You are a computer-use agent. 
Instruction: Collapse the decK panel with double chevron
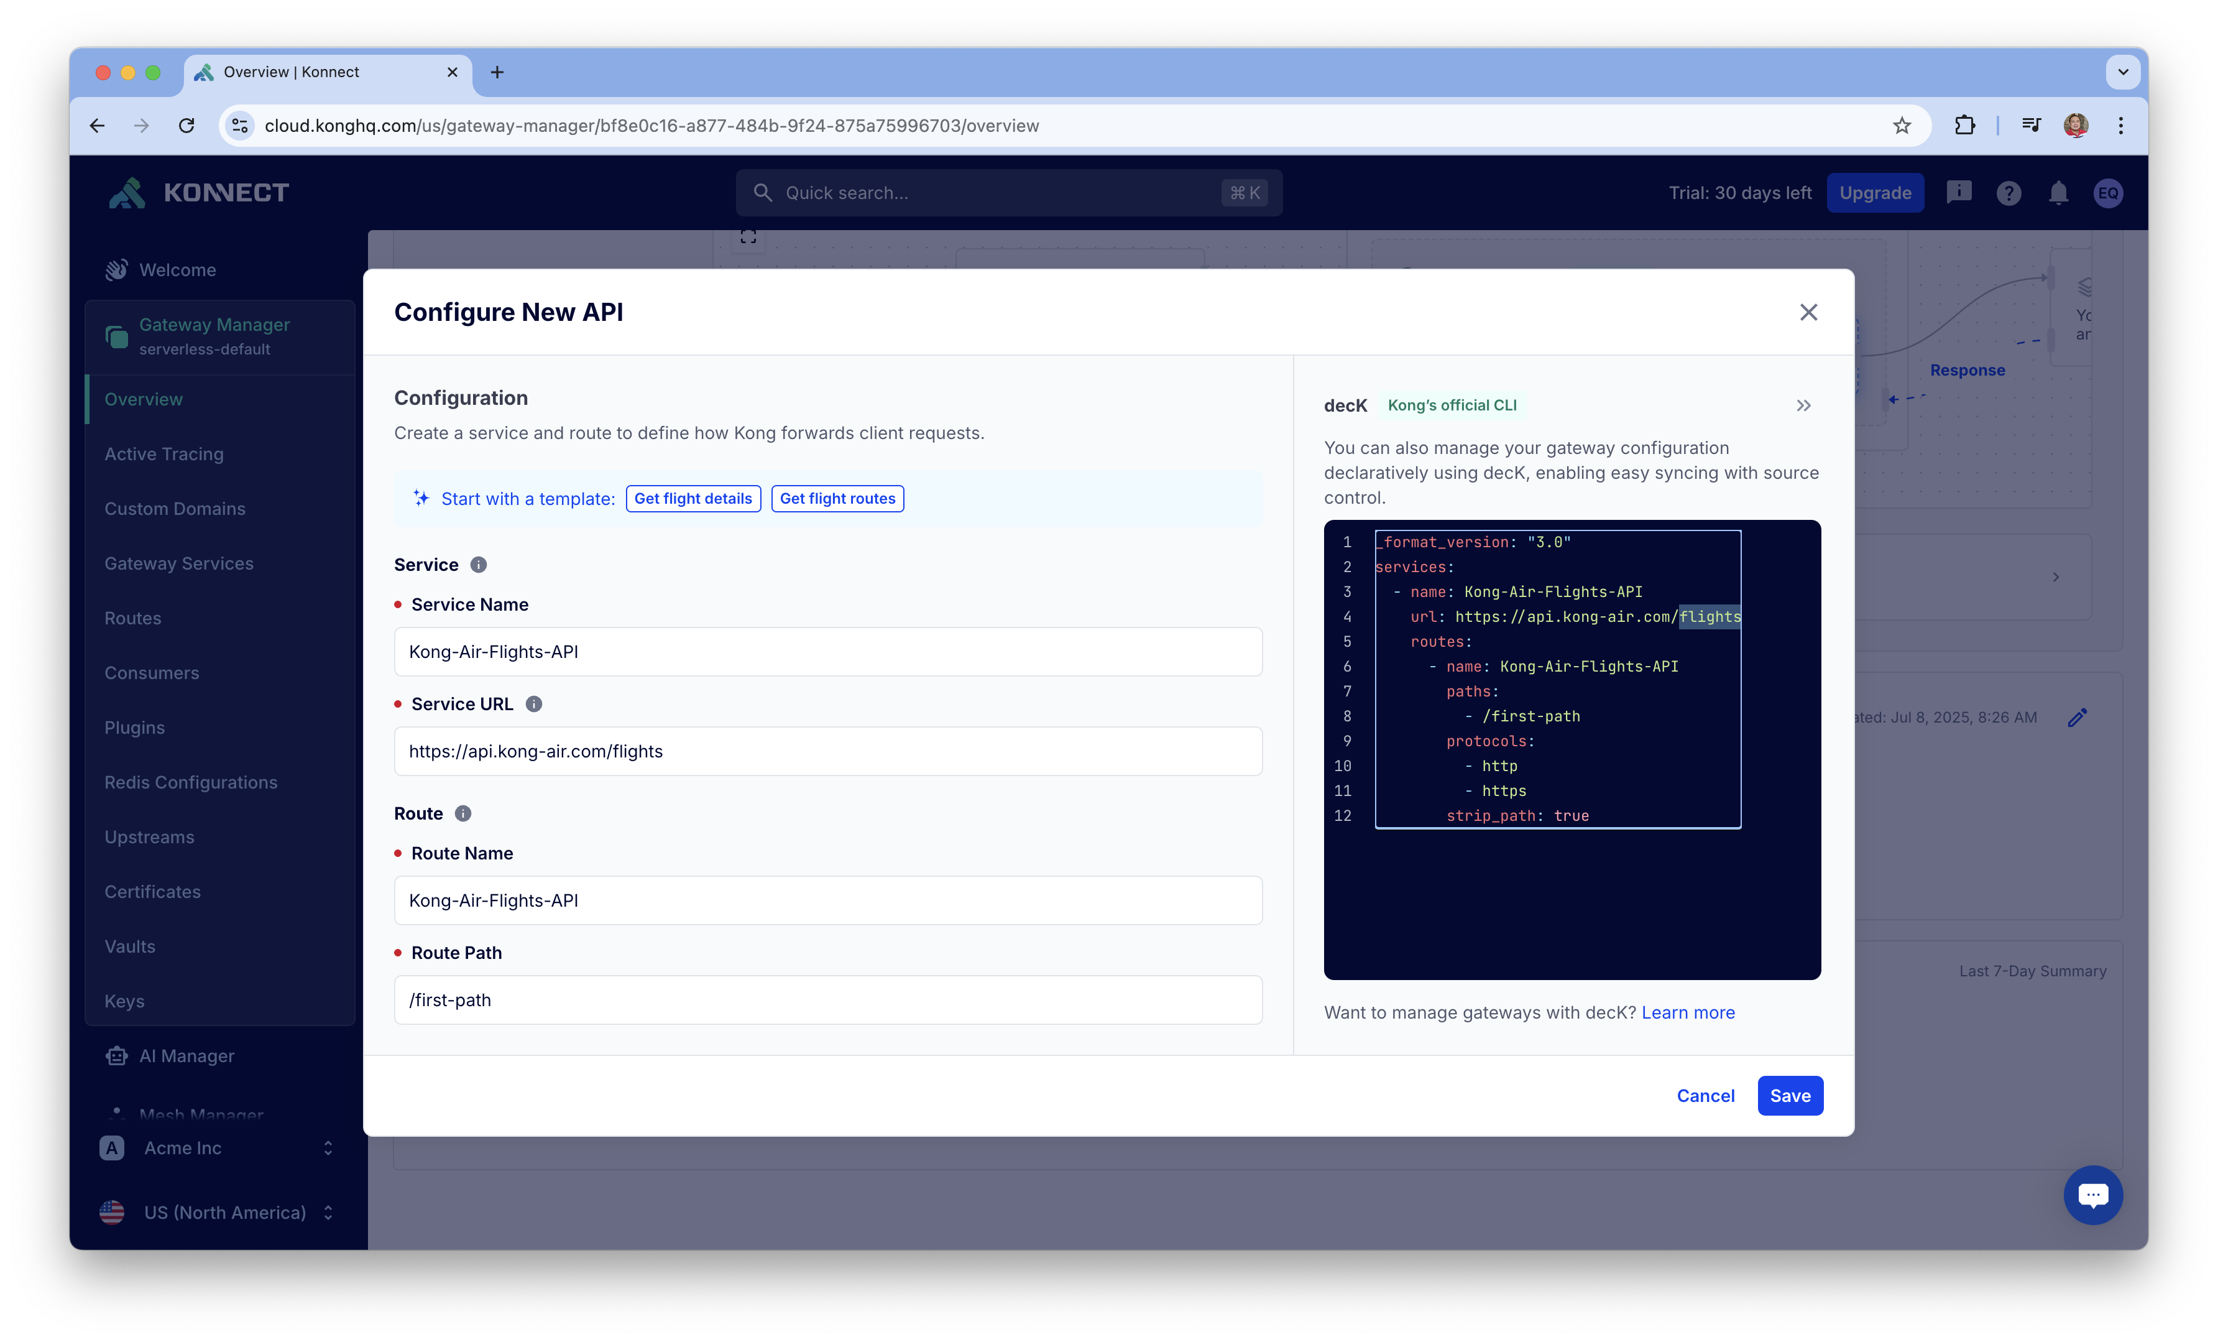point(1803,405)
